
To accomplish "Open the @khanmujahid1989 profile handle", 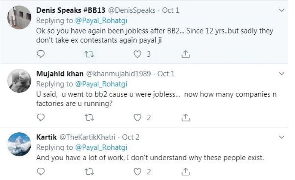I will click(118, 74).
